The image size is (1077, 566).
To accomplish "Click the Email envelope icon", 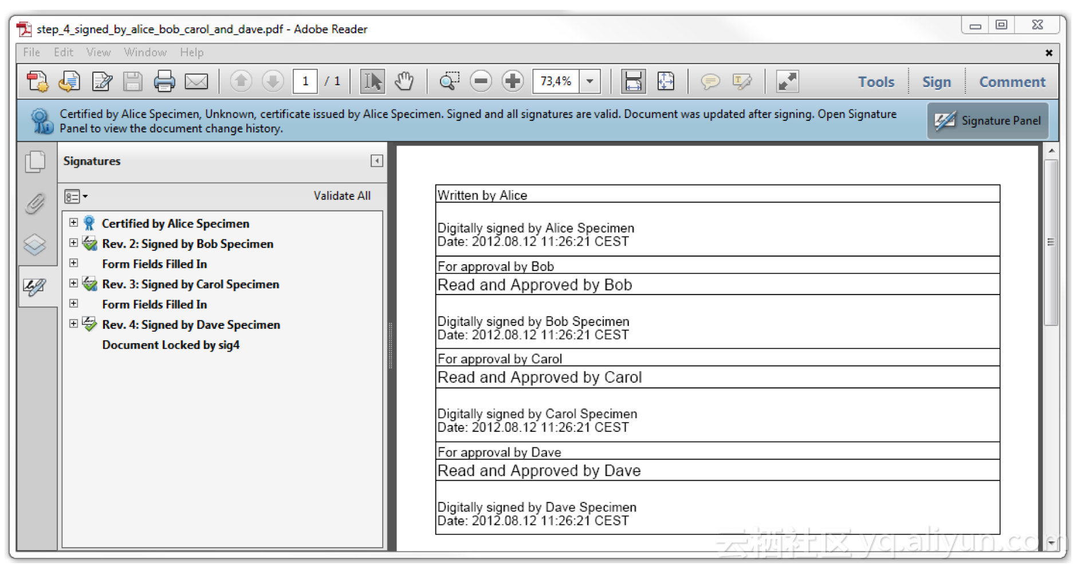I will [x=196, y=81].
